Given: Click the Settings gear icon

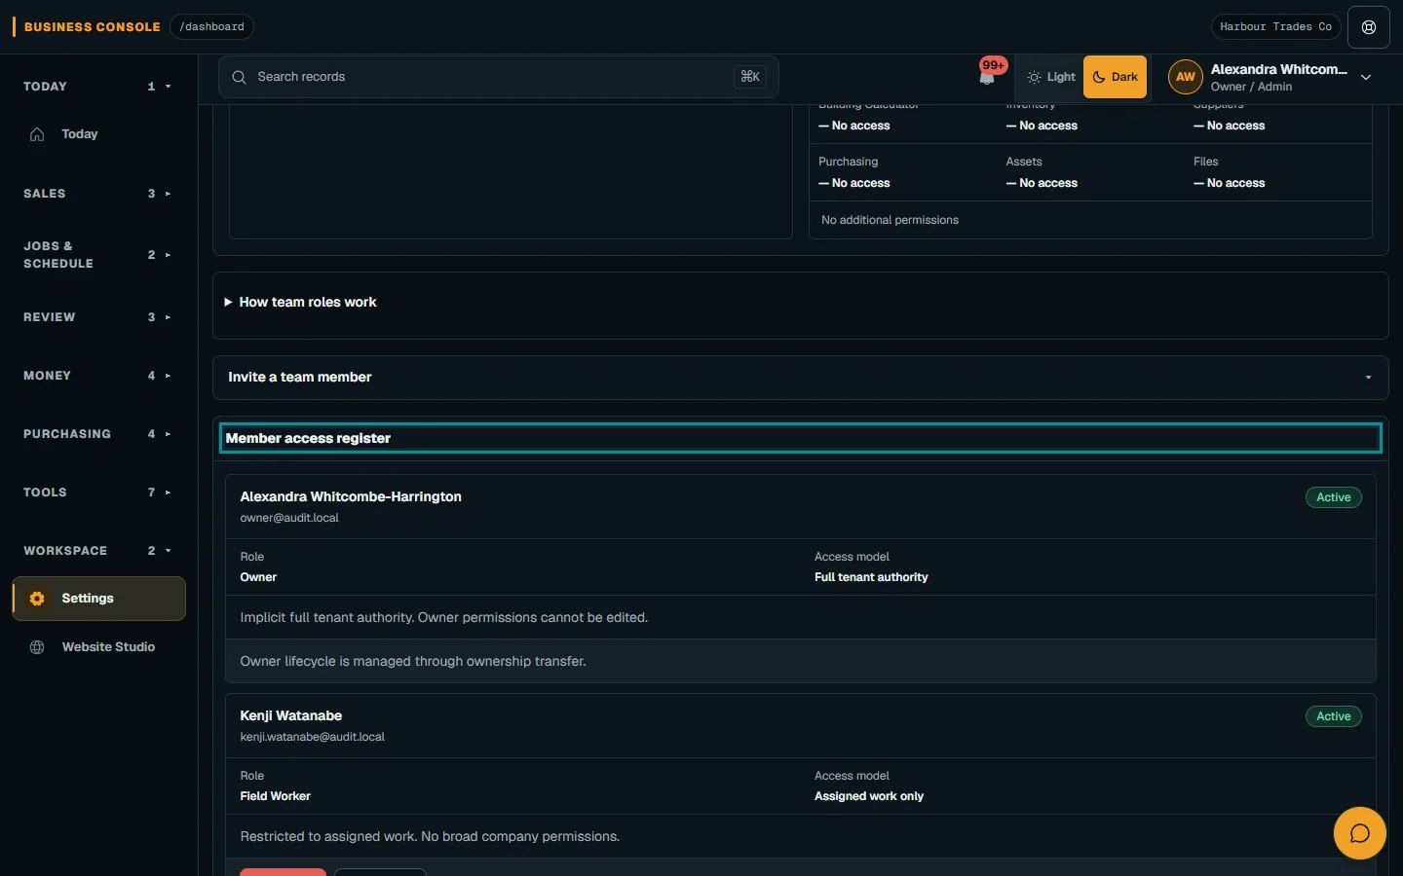Looking at the screenshot, I should pyautogui.click(x=37, y=599).
